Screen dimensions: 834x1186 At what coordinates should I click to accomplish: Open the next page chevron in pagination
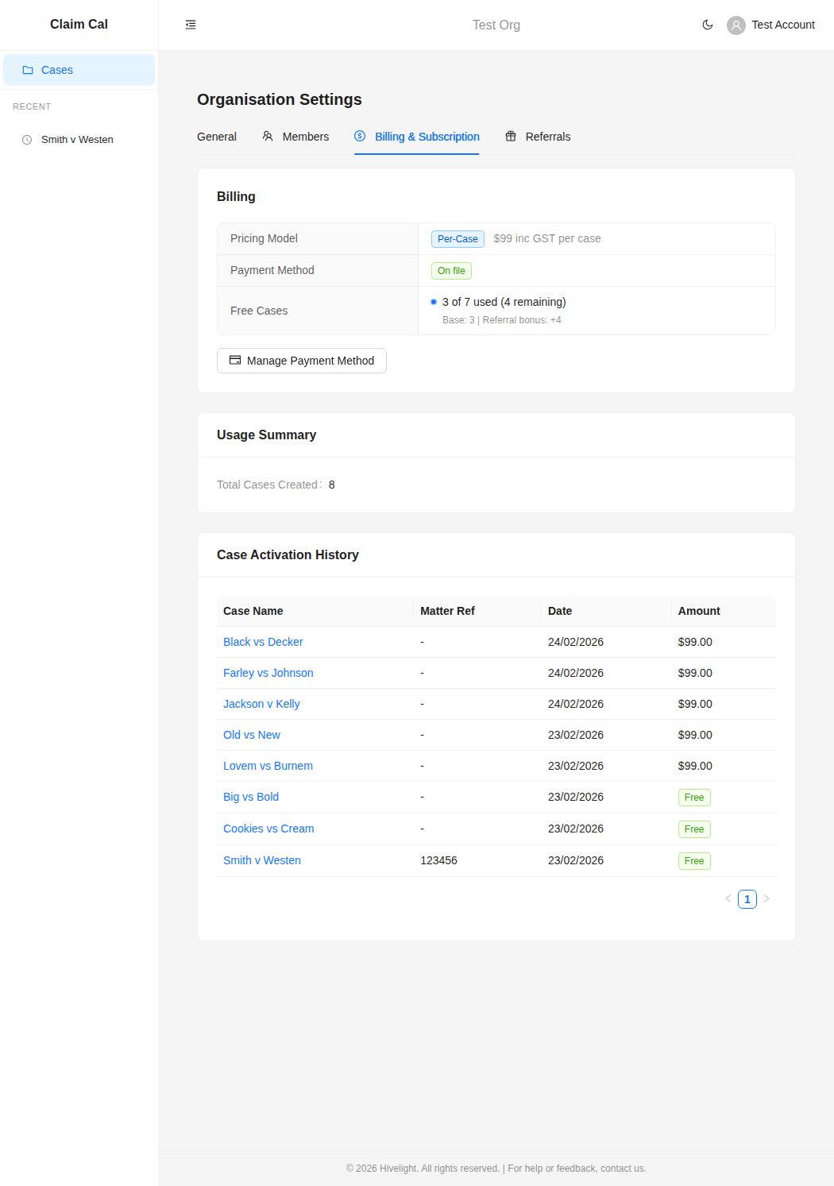[766, 898]
